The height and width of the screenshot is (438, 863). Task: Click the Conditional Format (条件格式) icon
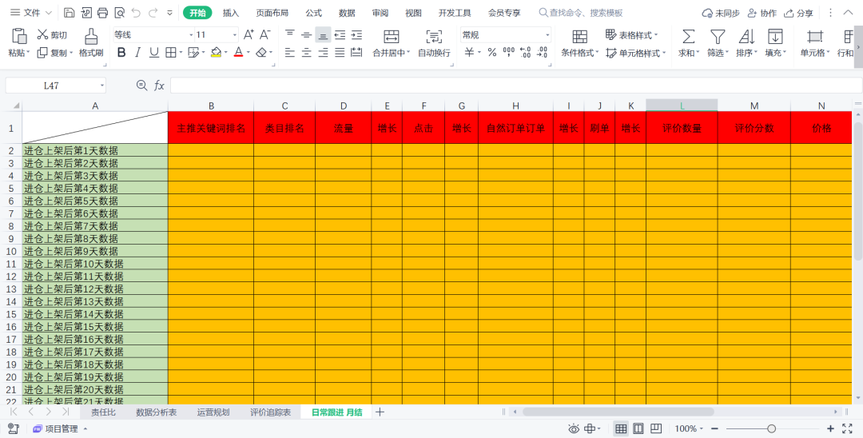tap(579, 37)
